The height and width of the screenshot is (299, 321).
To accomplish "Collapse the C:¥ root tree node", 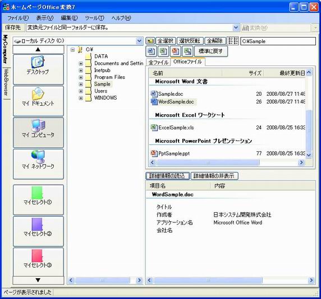I will click(72, 50).
